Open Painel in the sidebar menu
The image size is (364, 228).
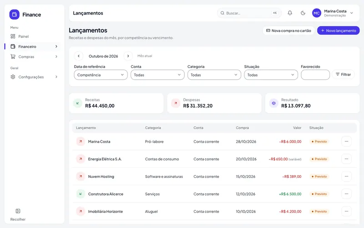click(34, 36)
